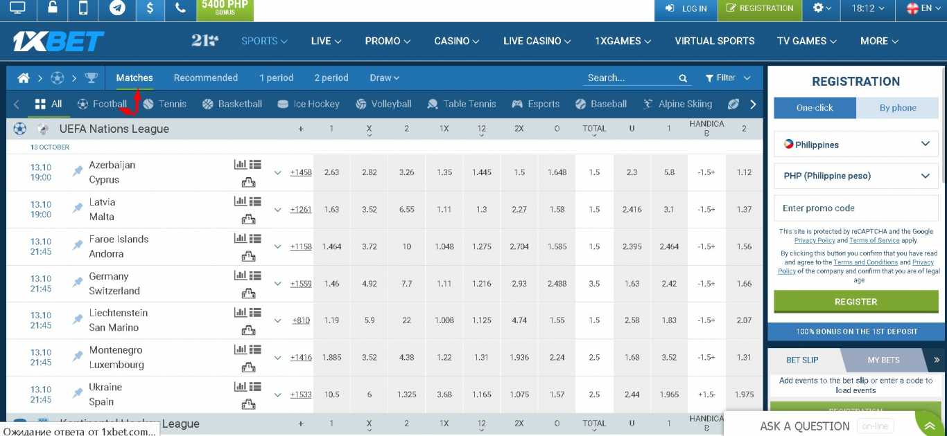Go to home via house icon
947x436 pixels.
24,78
